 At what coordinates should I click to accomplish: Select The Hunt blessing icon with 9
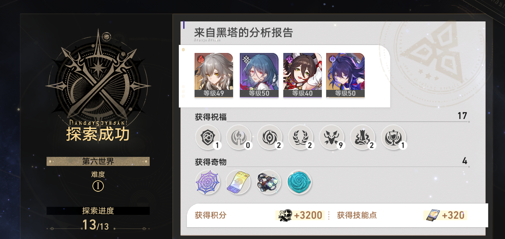click(x=332, y=137)
